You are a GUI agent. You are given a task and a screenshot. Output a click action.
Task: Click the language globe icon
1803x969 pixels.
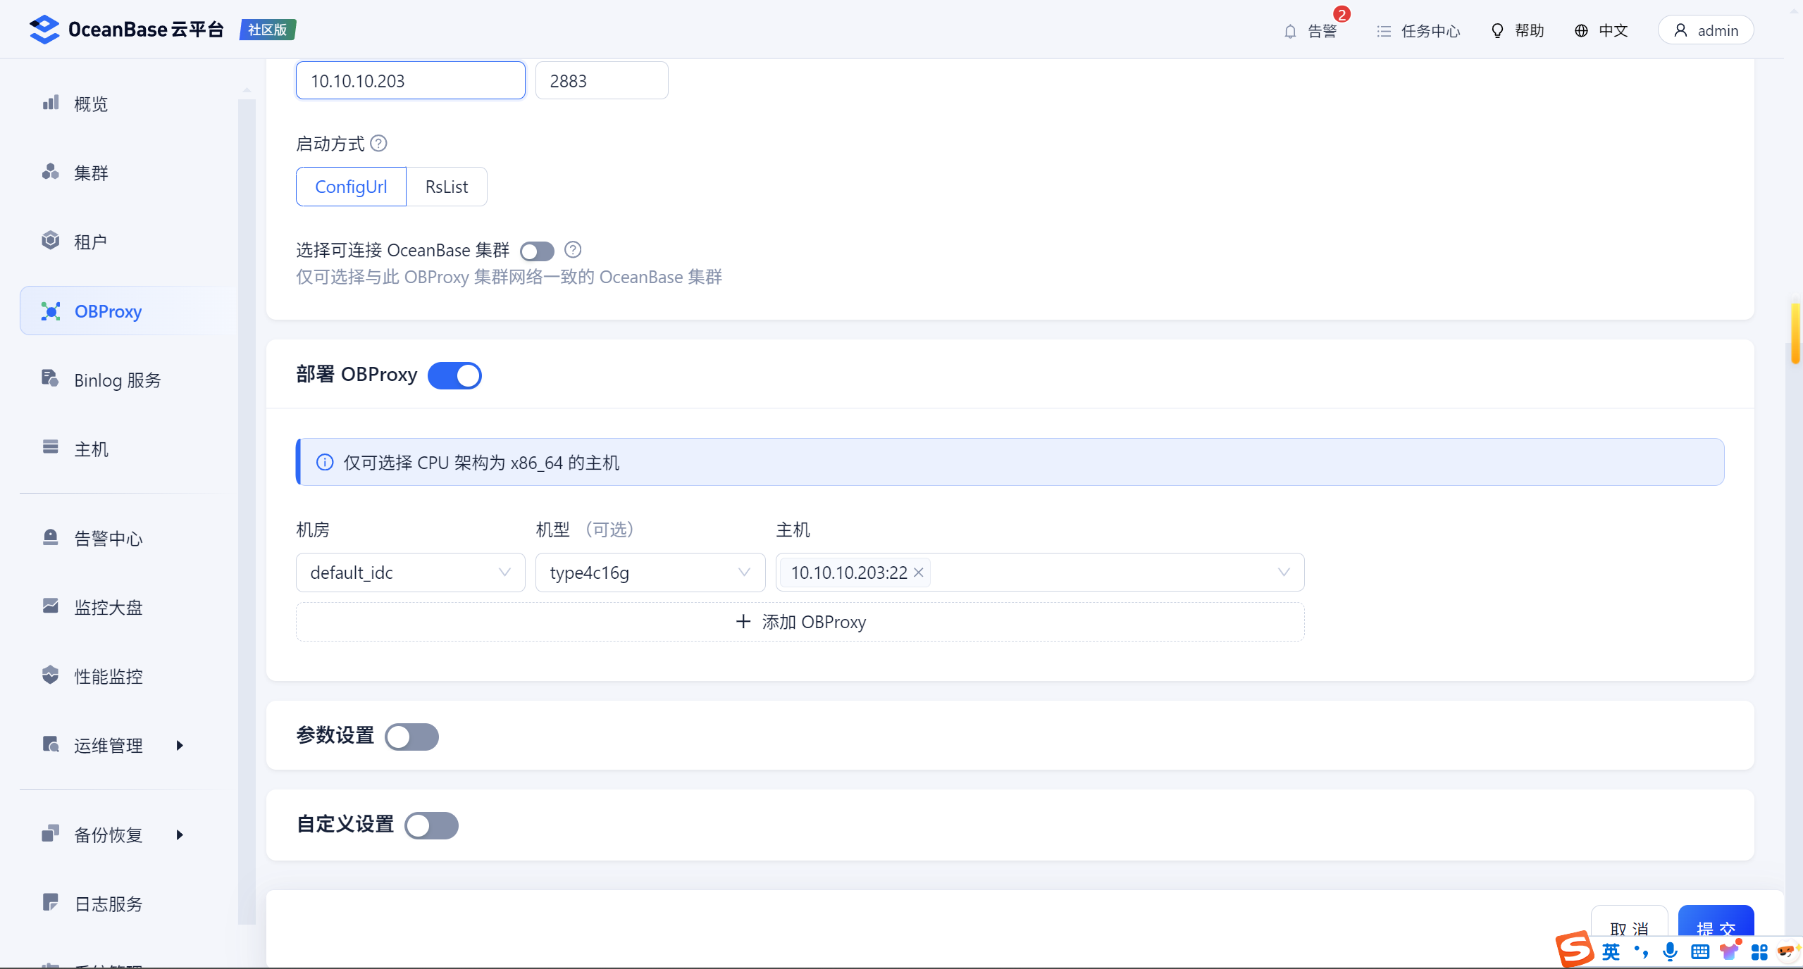(1581, 30)
